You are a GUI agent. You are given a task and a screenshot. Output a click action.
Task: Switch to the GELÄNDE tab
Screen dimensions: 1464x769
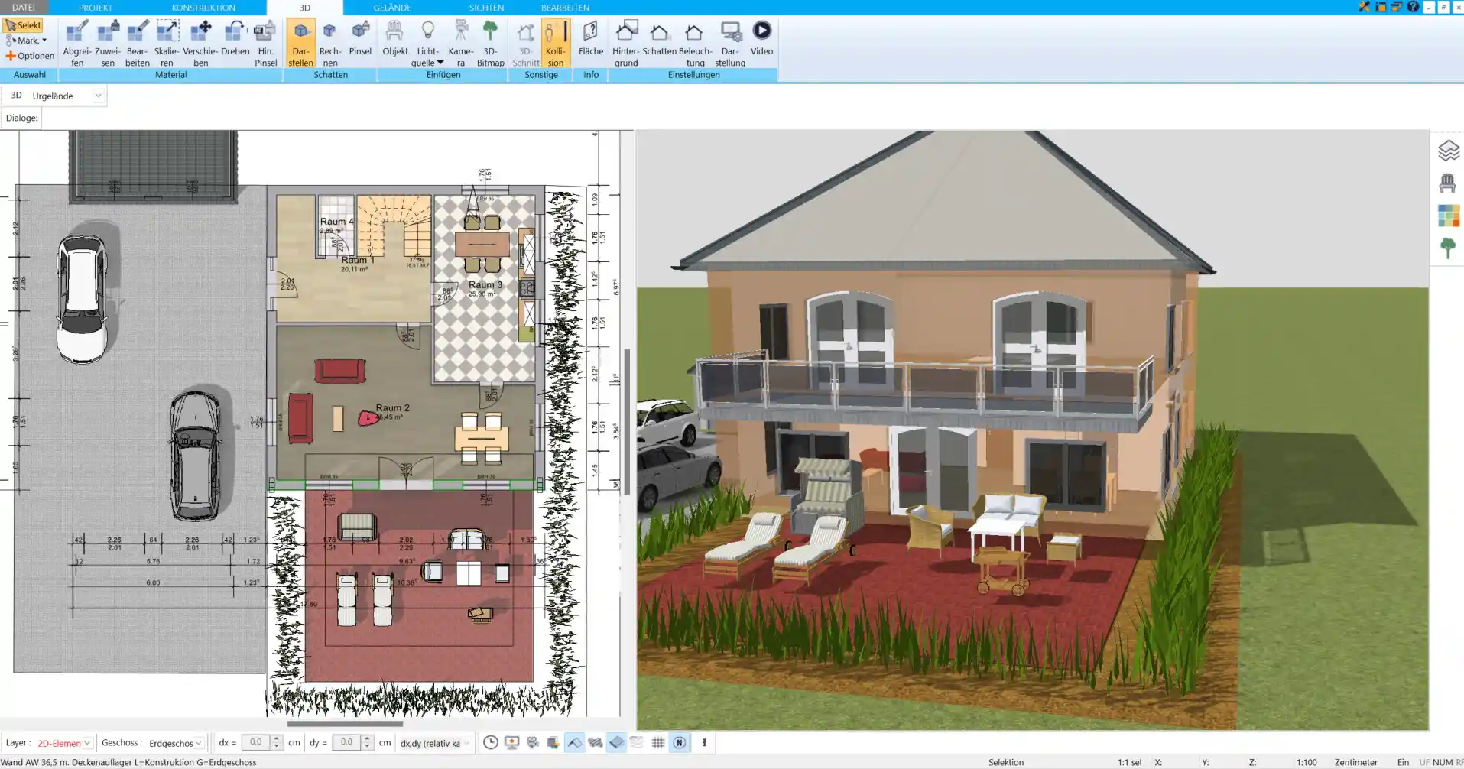click(x=392, y=8)
